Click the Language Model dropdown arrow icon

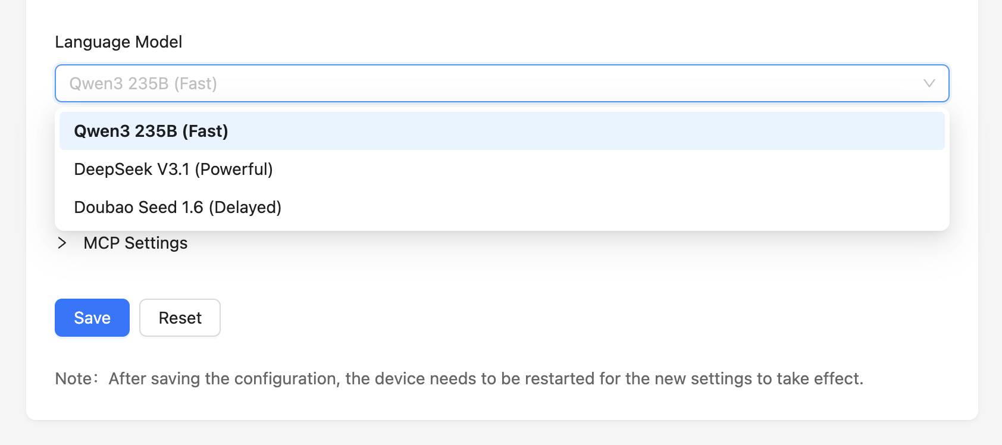tap(929, 83)
